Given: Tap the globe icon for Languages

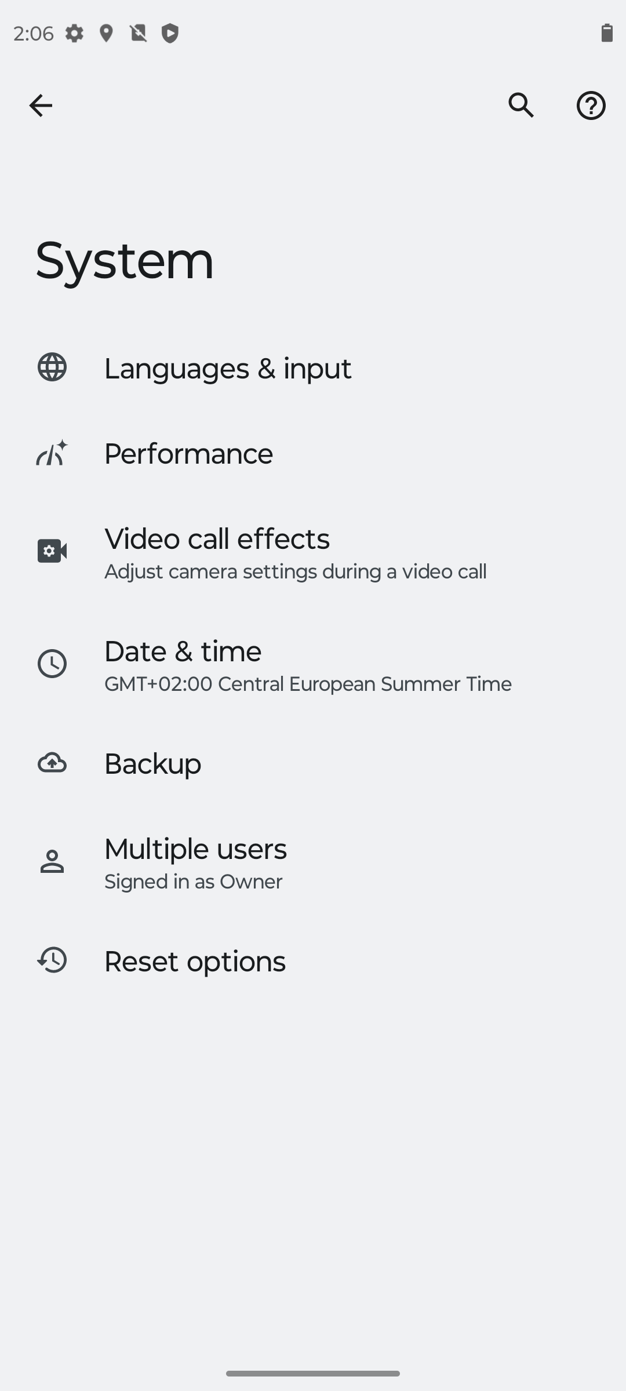Looking at the screenshot, I should pyautogui.click(x=52, y=367).
